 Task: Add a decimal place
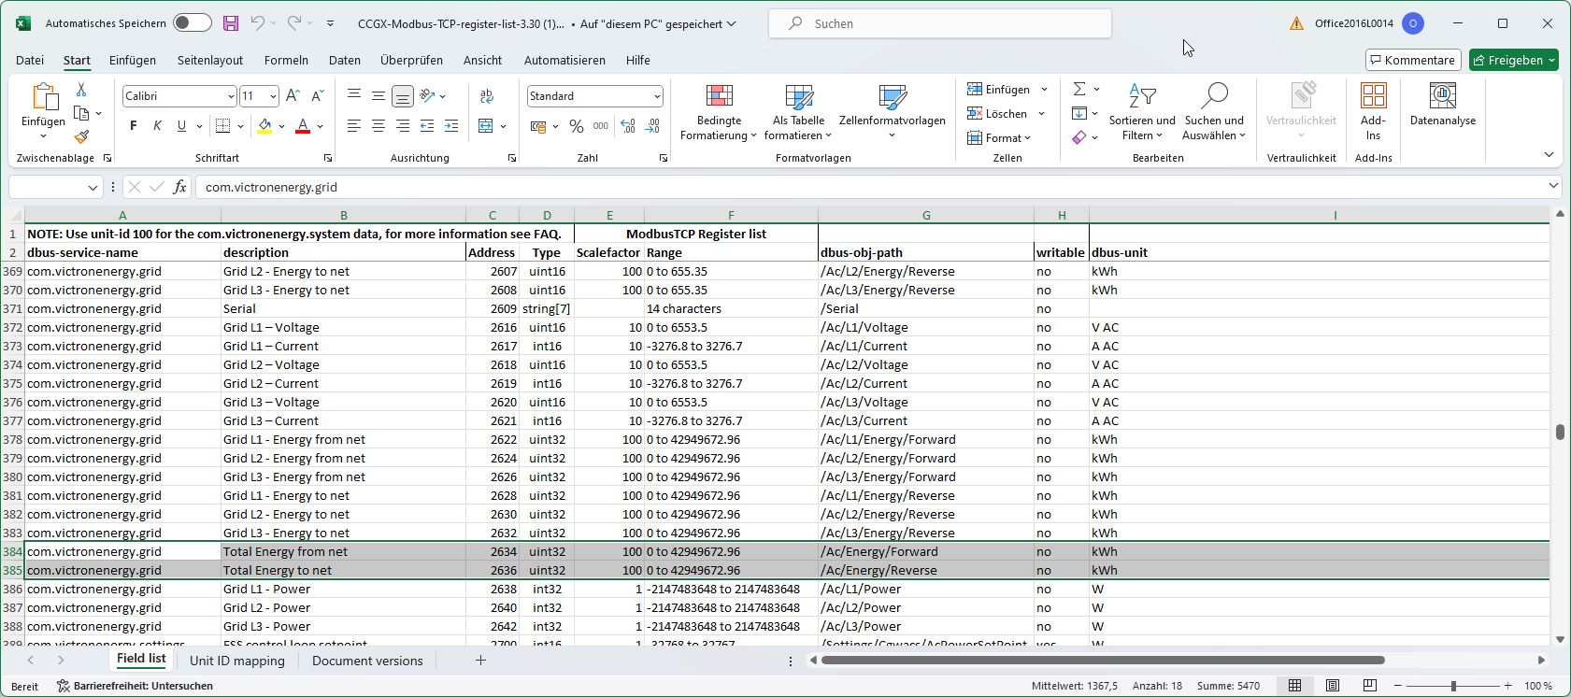pos(628,125)
